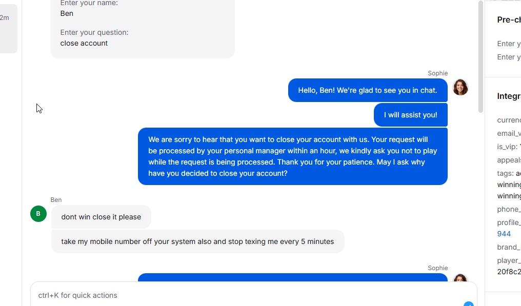Click the 'Hello, Ben!' greeting bubble
This screenshot has width=521, height=306.
[368, 90]
